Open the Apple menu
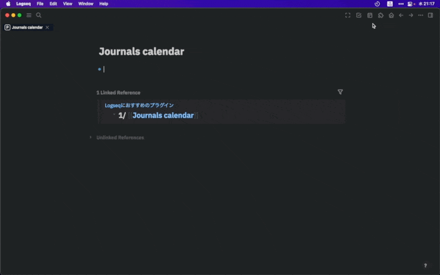This screenshot has height=275, width=440. (x=8, y=4)
